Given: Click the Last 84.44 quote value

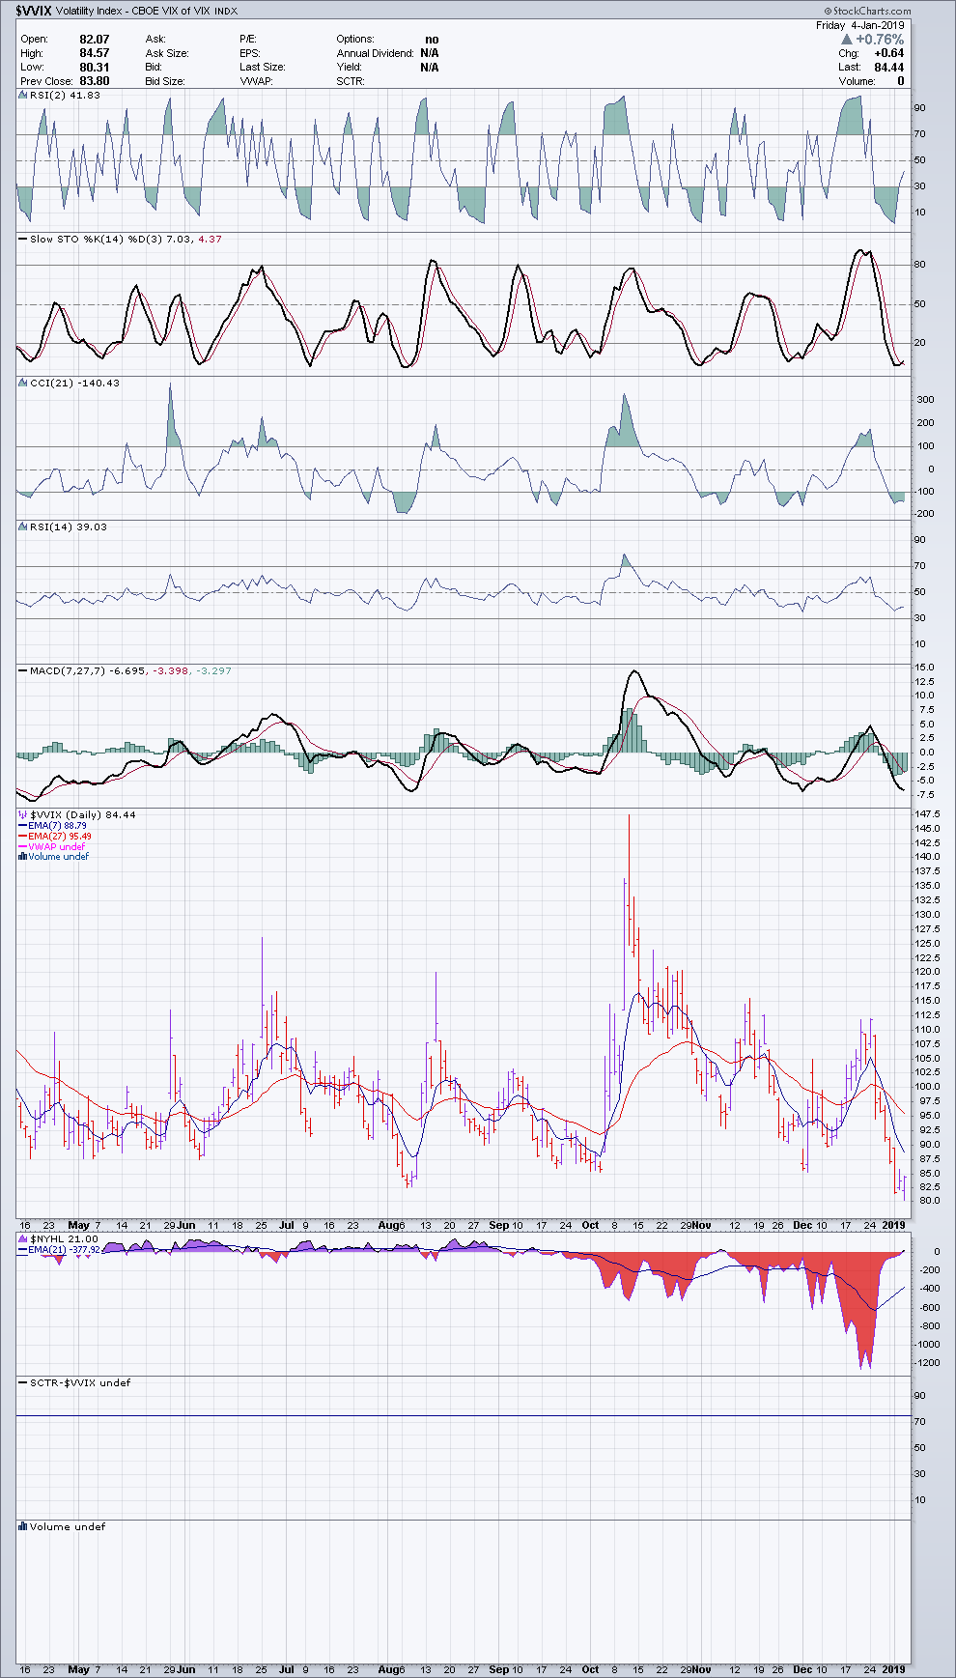Looking at the screenshot, I should tap(888, 68).
